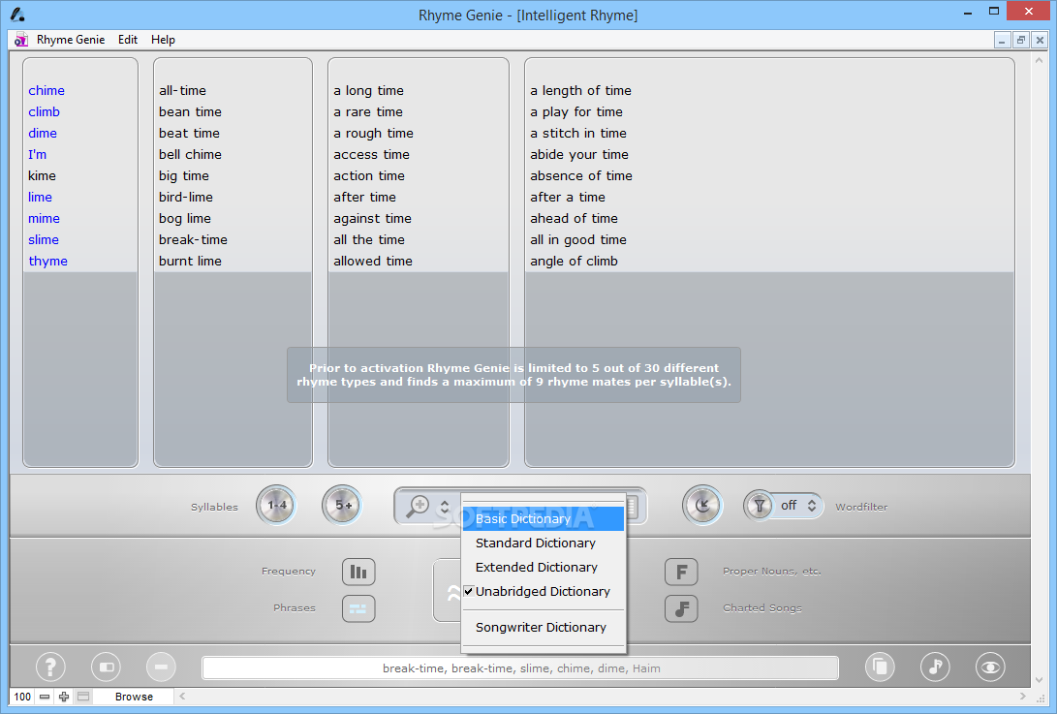The width and height of the screenshot is (1057, 714).
Task: Select the phrase 'all in good time'
Action: click(x=578, y=240)
